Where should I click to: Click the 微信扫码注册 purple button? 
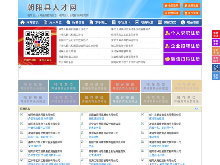click(182, 59)
